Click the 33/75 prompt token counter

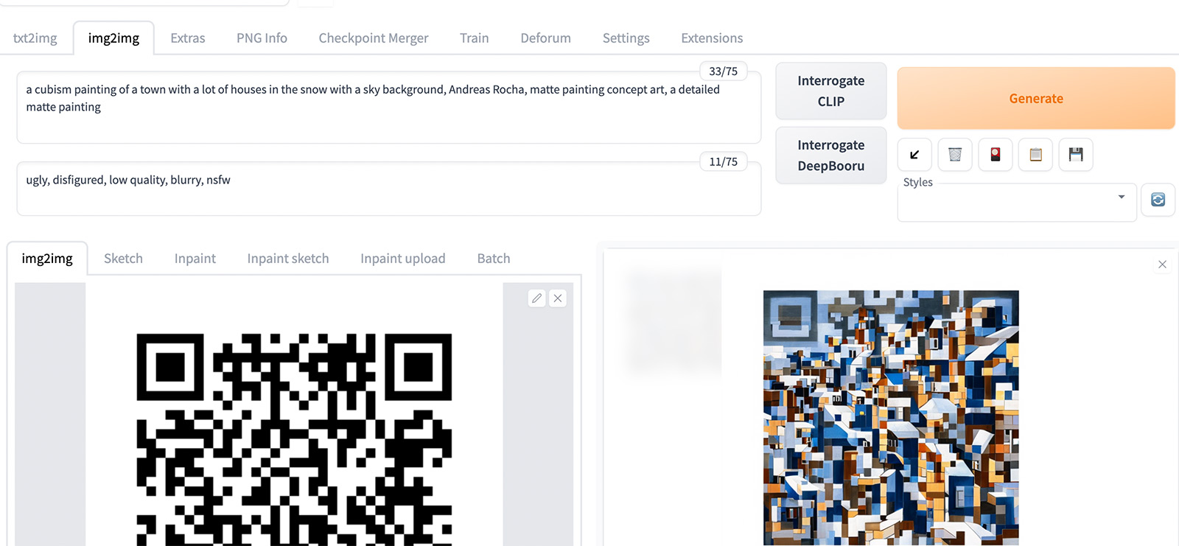coord(723,71)
